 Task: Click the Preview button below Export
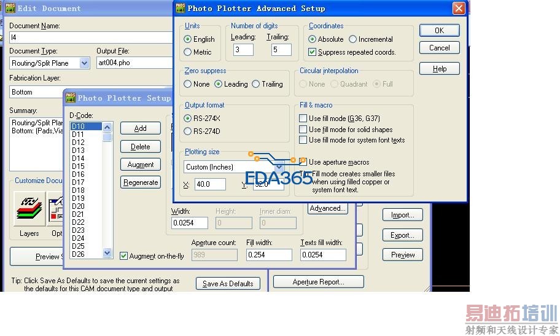pos(403,255)
